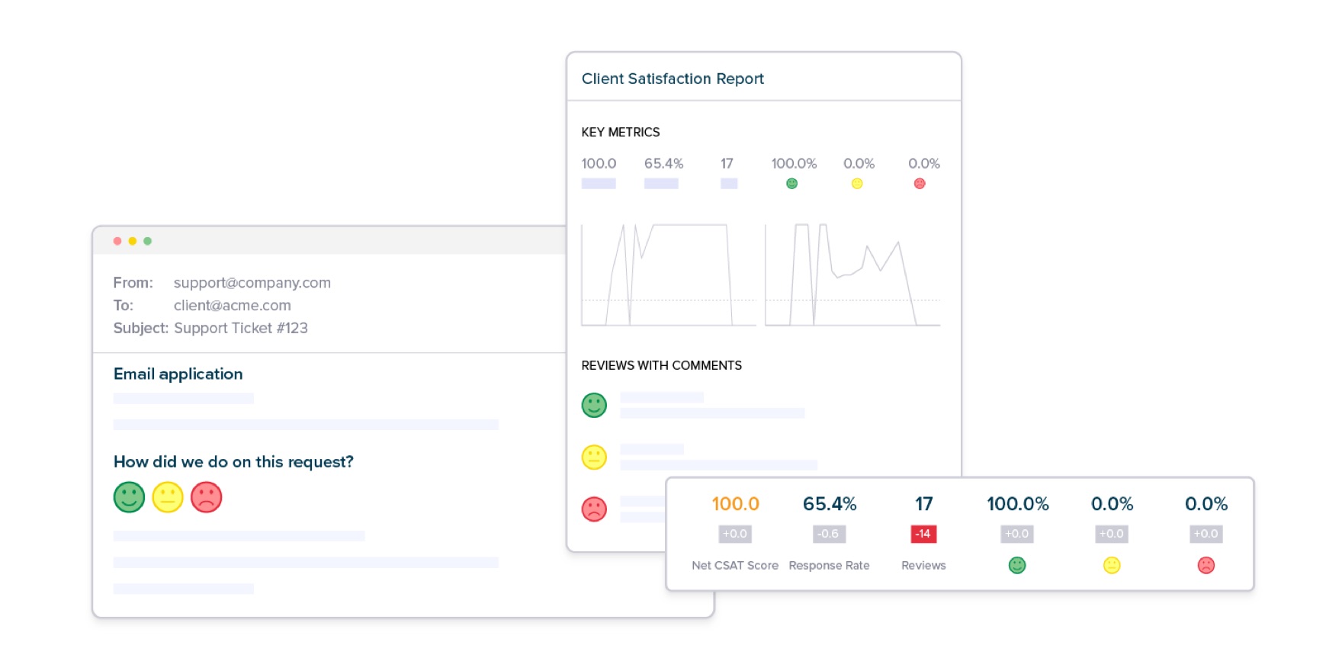The width and height of the screenshot is (1342, 671).
Task: Click the red -14 change badge
Action: [923, 534]
